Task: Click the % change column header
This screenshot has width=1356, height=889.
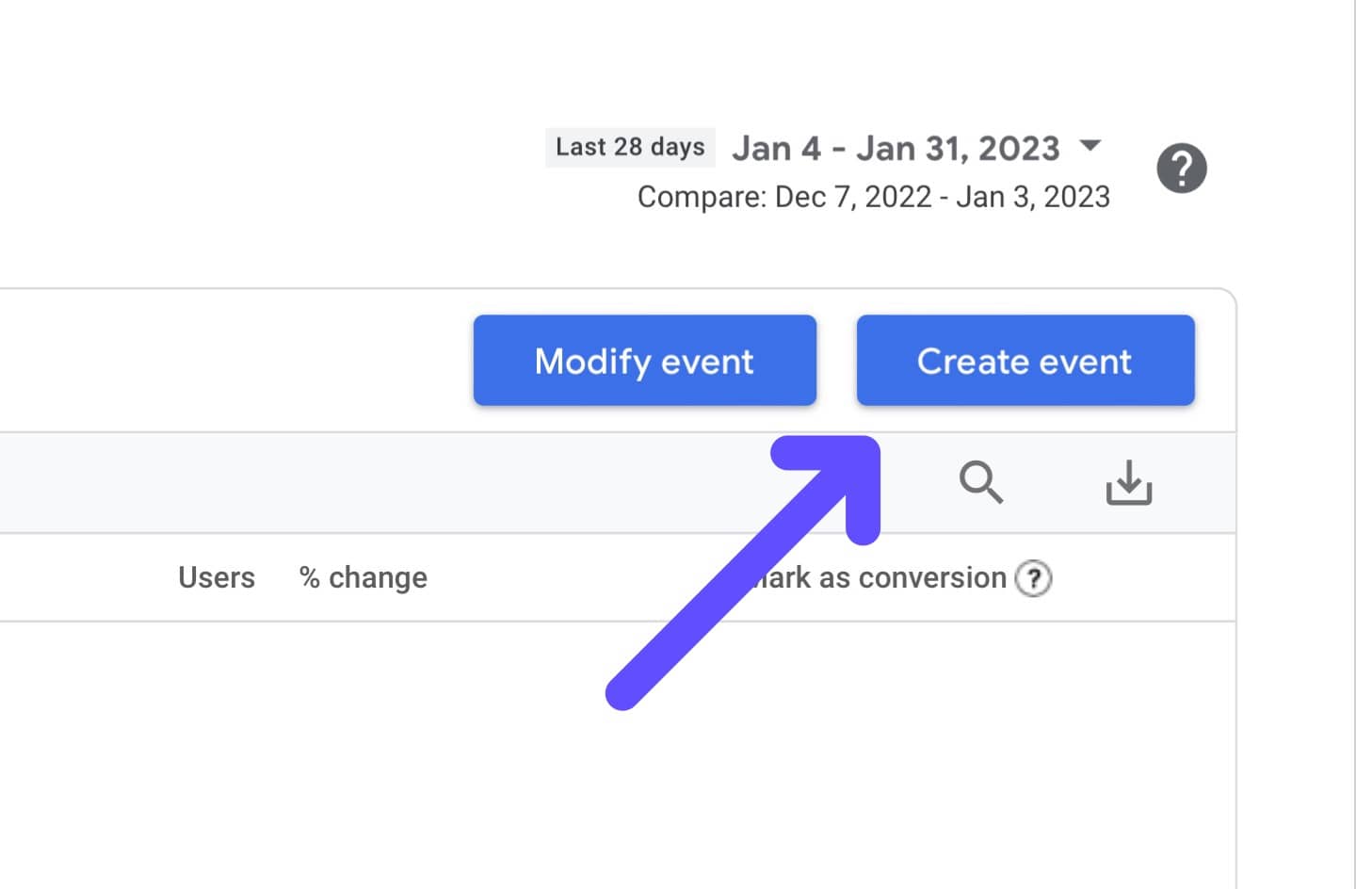Action: (x=363, y=577)
